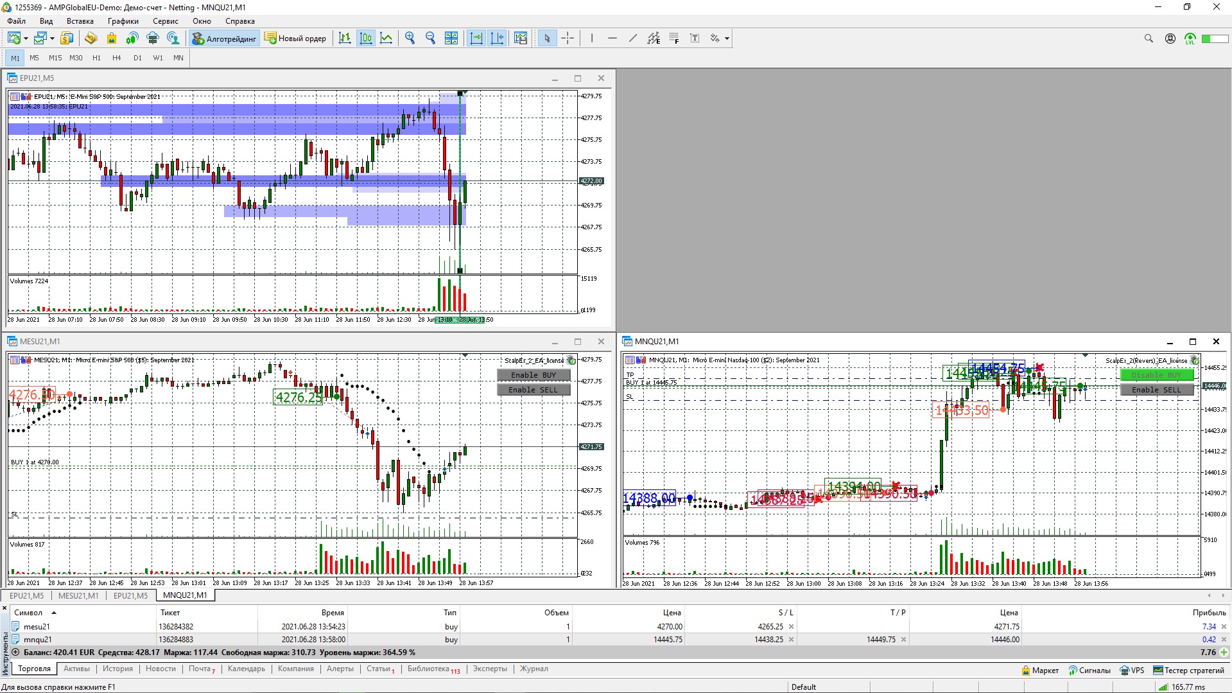Click the Журнал terminal tab
This screenshot has width=1232, height=693.
(x=534, y=669)
